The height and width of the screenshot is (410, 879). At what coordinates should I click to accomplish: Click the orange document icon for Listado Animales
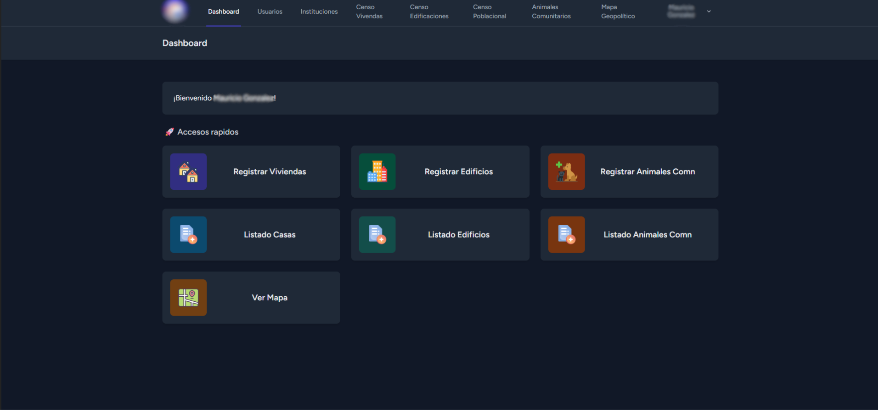(x=566, y=234)
